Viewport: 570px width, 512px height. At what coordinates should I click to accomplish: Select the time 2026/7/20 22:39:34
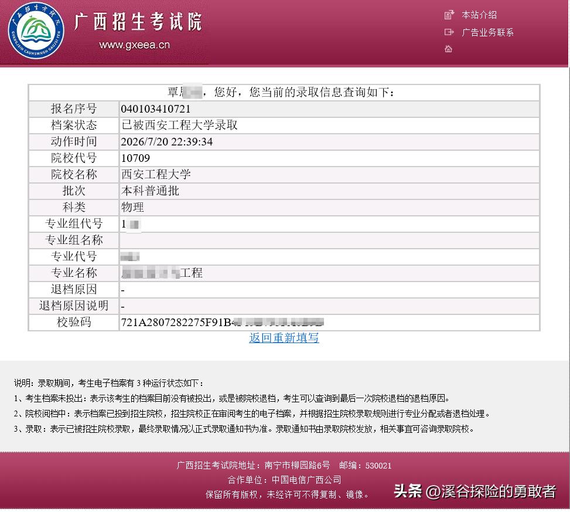(x=167, y=141)
